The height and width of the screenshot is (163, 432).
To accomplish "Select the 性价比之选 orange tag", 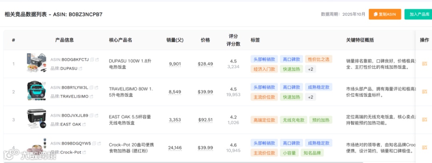I will click(318, 59).
